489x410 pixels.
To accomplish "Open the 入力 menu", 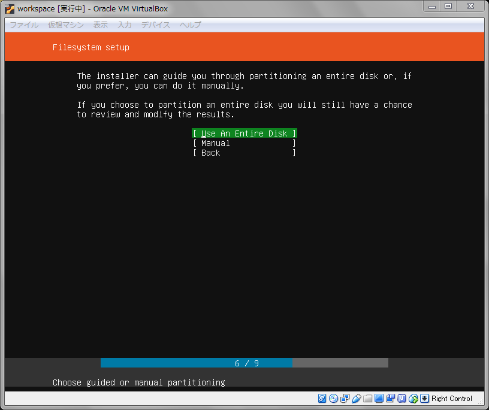I will (125, 25).
